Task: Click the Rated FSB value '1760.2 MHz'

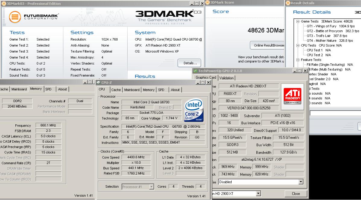Action: tap(136, 173)
